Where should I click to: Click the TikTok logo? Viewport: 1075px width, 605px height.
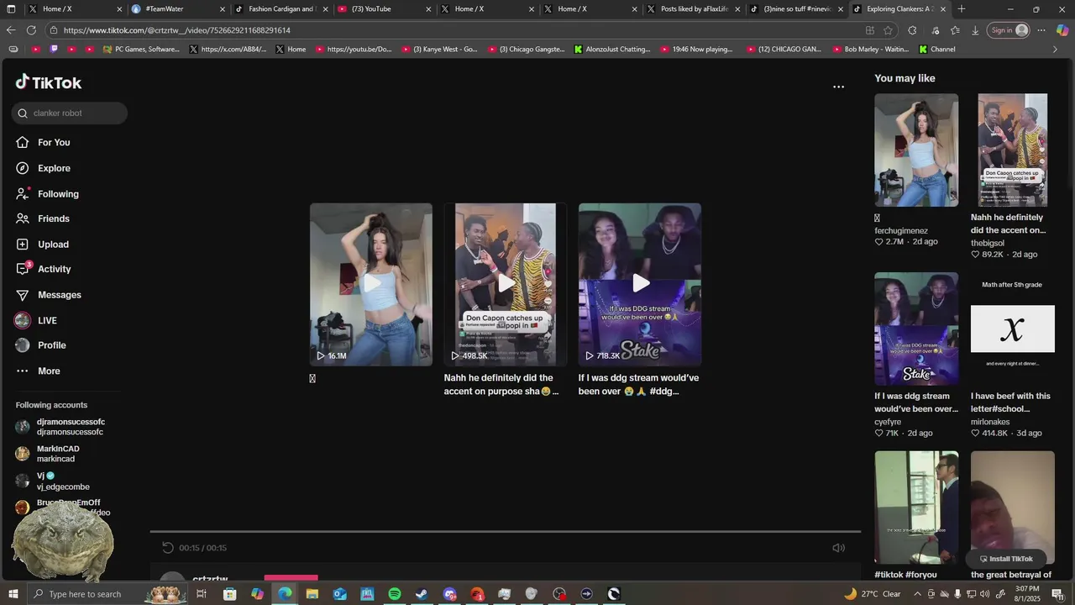[49, 82]
